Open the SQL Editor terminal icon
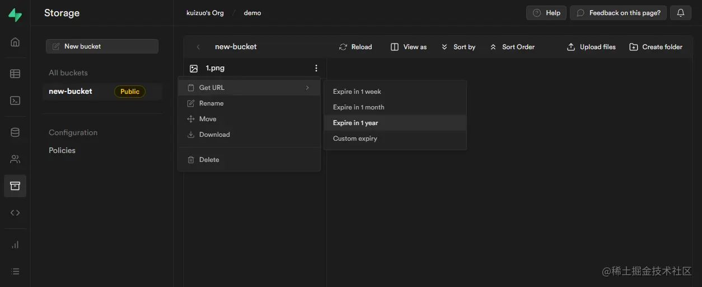 coord(15,101)
